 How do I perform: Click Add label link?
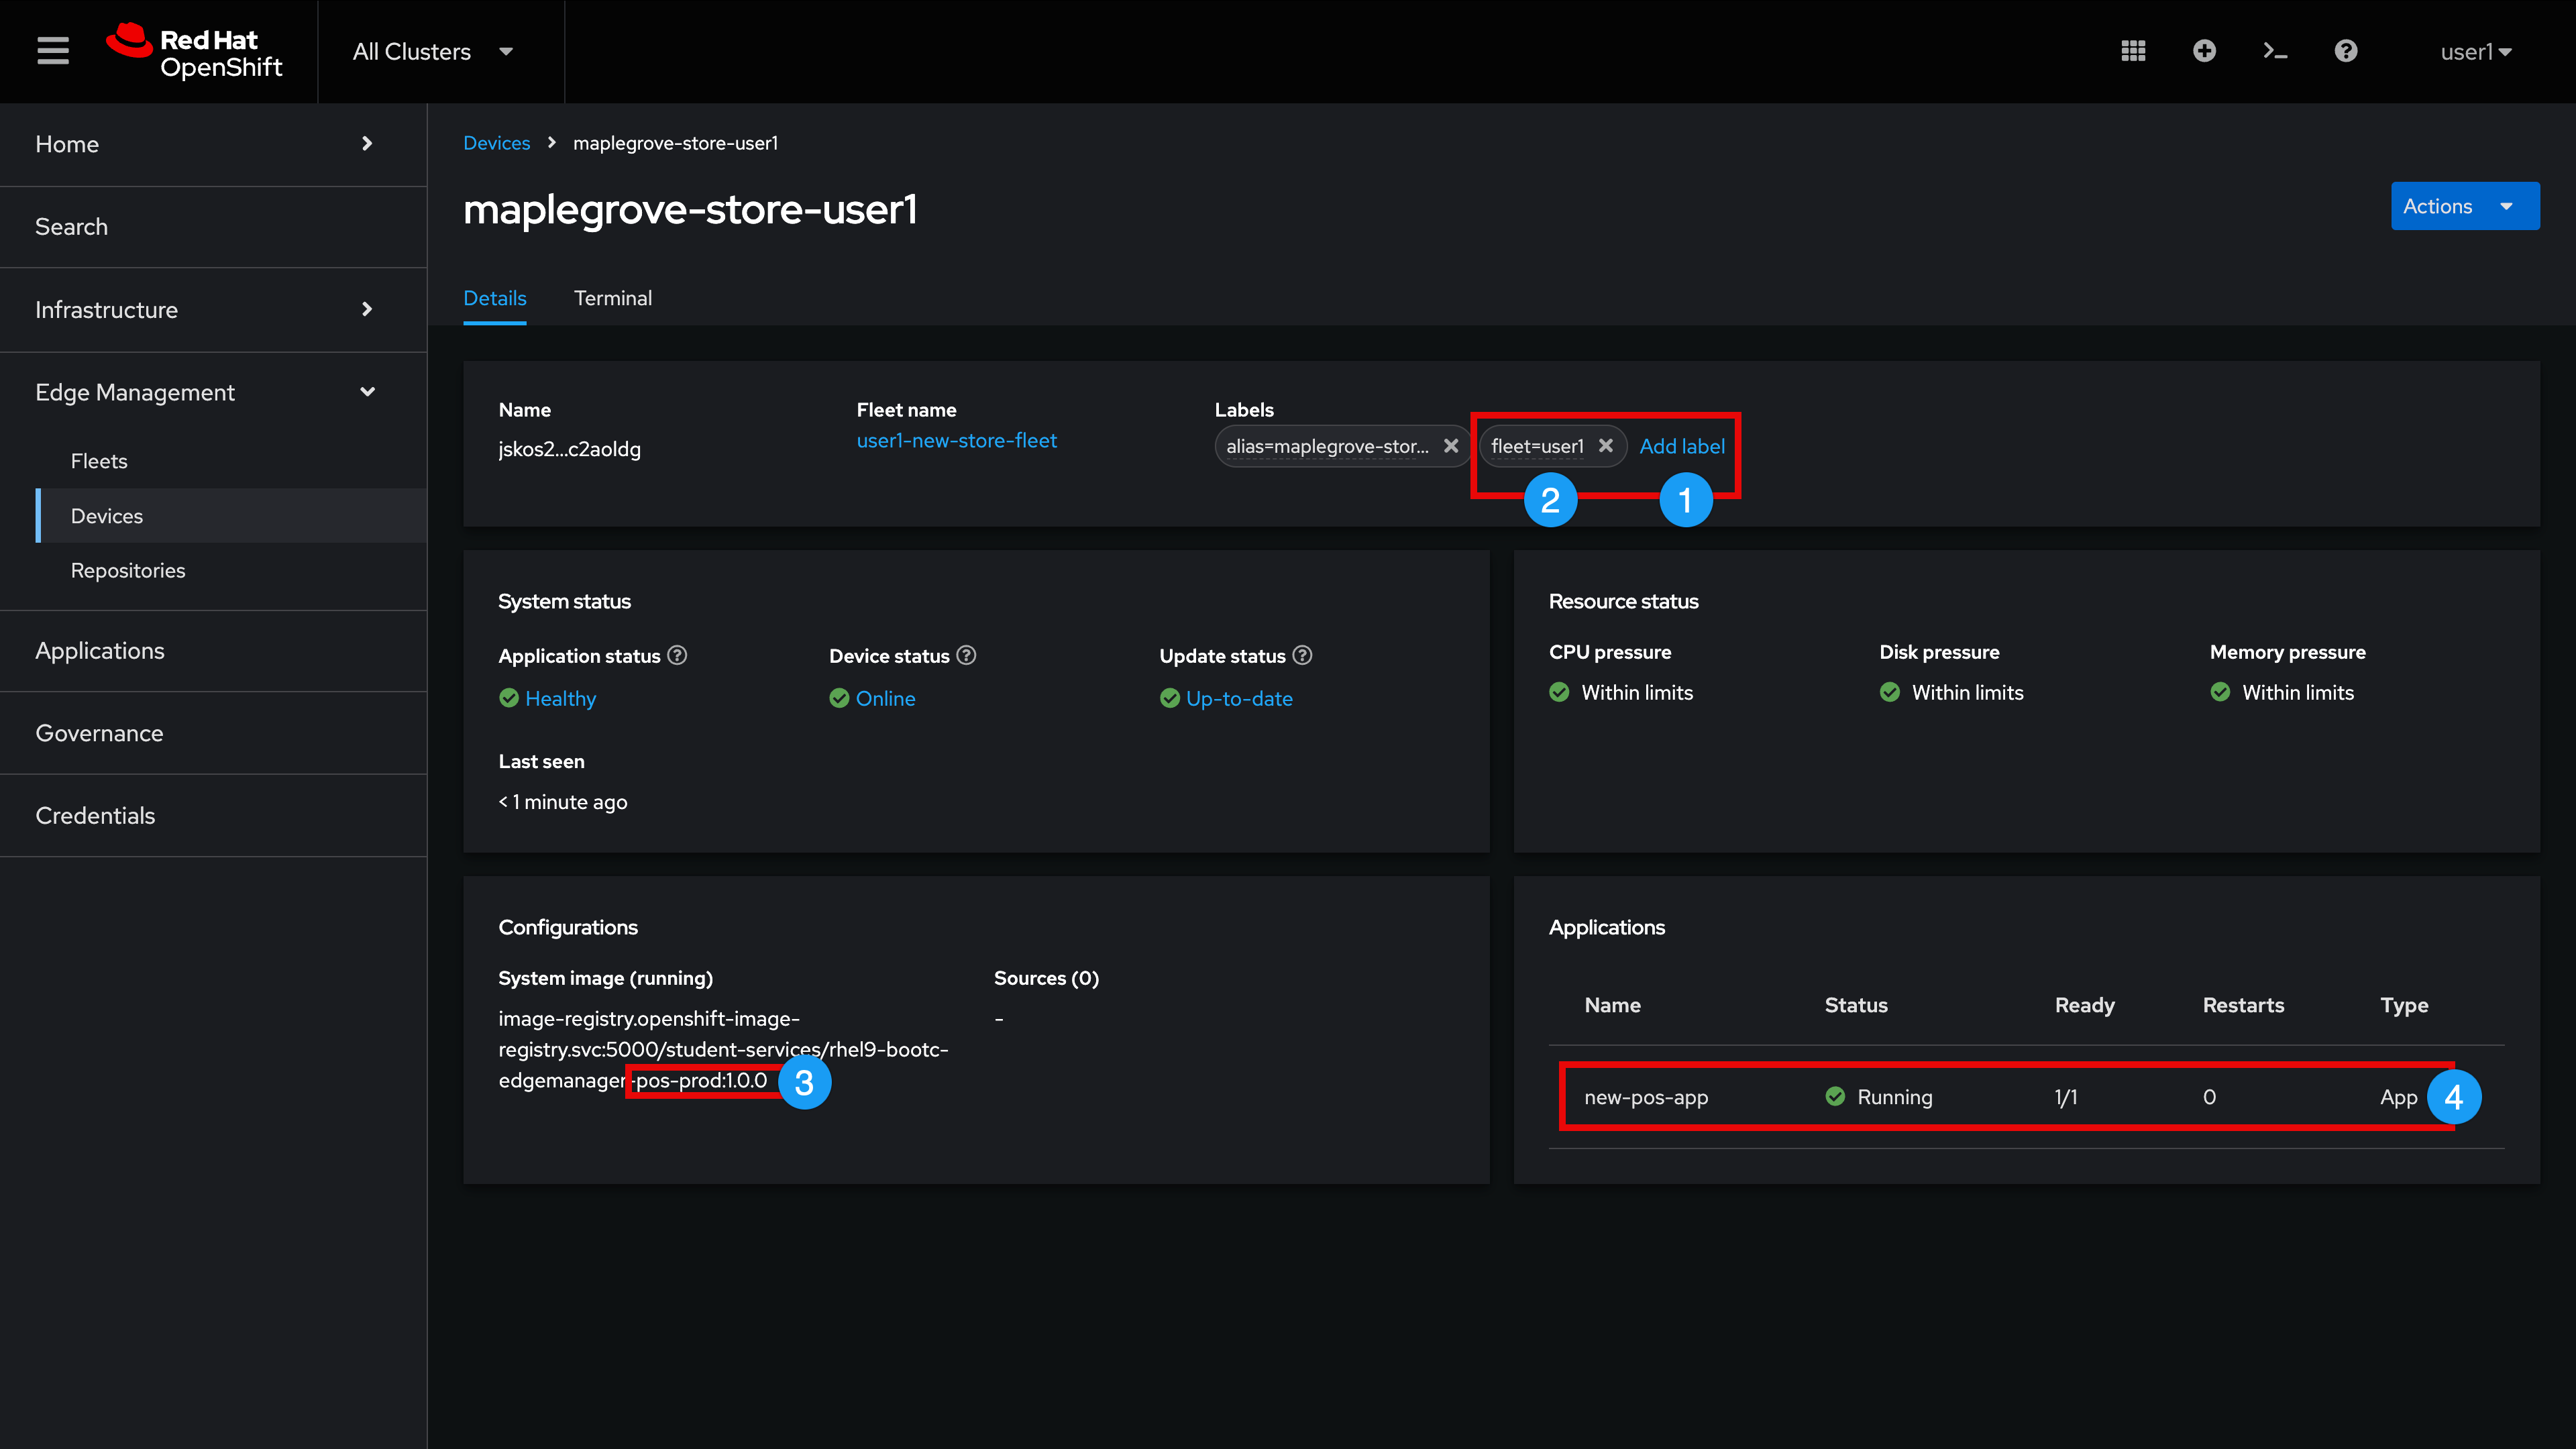(x=1682, y=446)
